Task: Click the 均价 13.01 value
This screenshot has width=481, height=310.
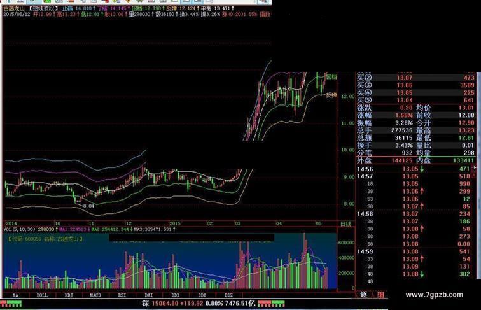Action: (466, 108)
